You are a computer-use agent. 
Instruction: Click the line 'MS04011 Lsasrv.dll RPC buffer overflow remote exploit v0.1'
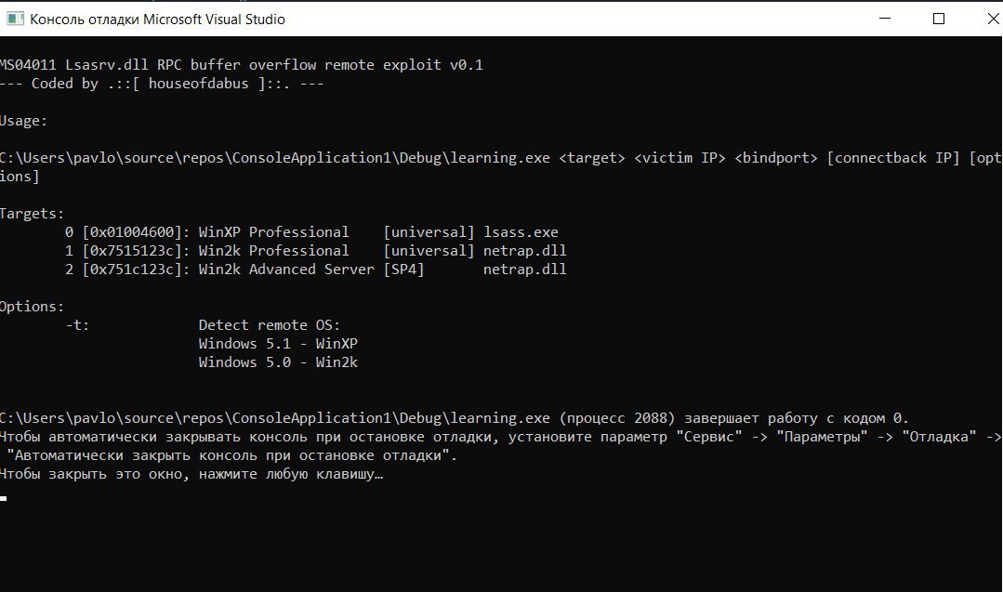click(241, 65)
